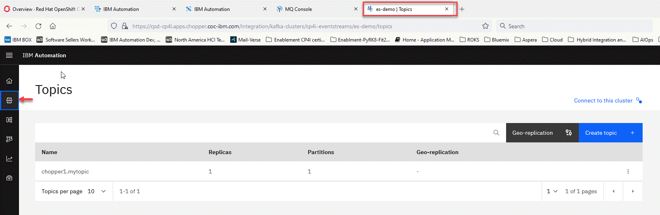The width and height of the screenshot is (660, 215).
Task: Click the Create topic button
Action: click(610, 133)
